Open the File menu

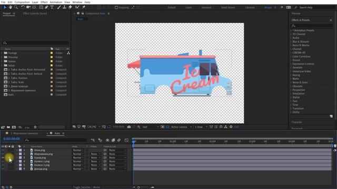click(x=3, y=2)
